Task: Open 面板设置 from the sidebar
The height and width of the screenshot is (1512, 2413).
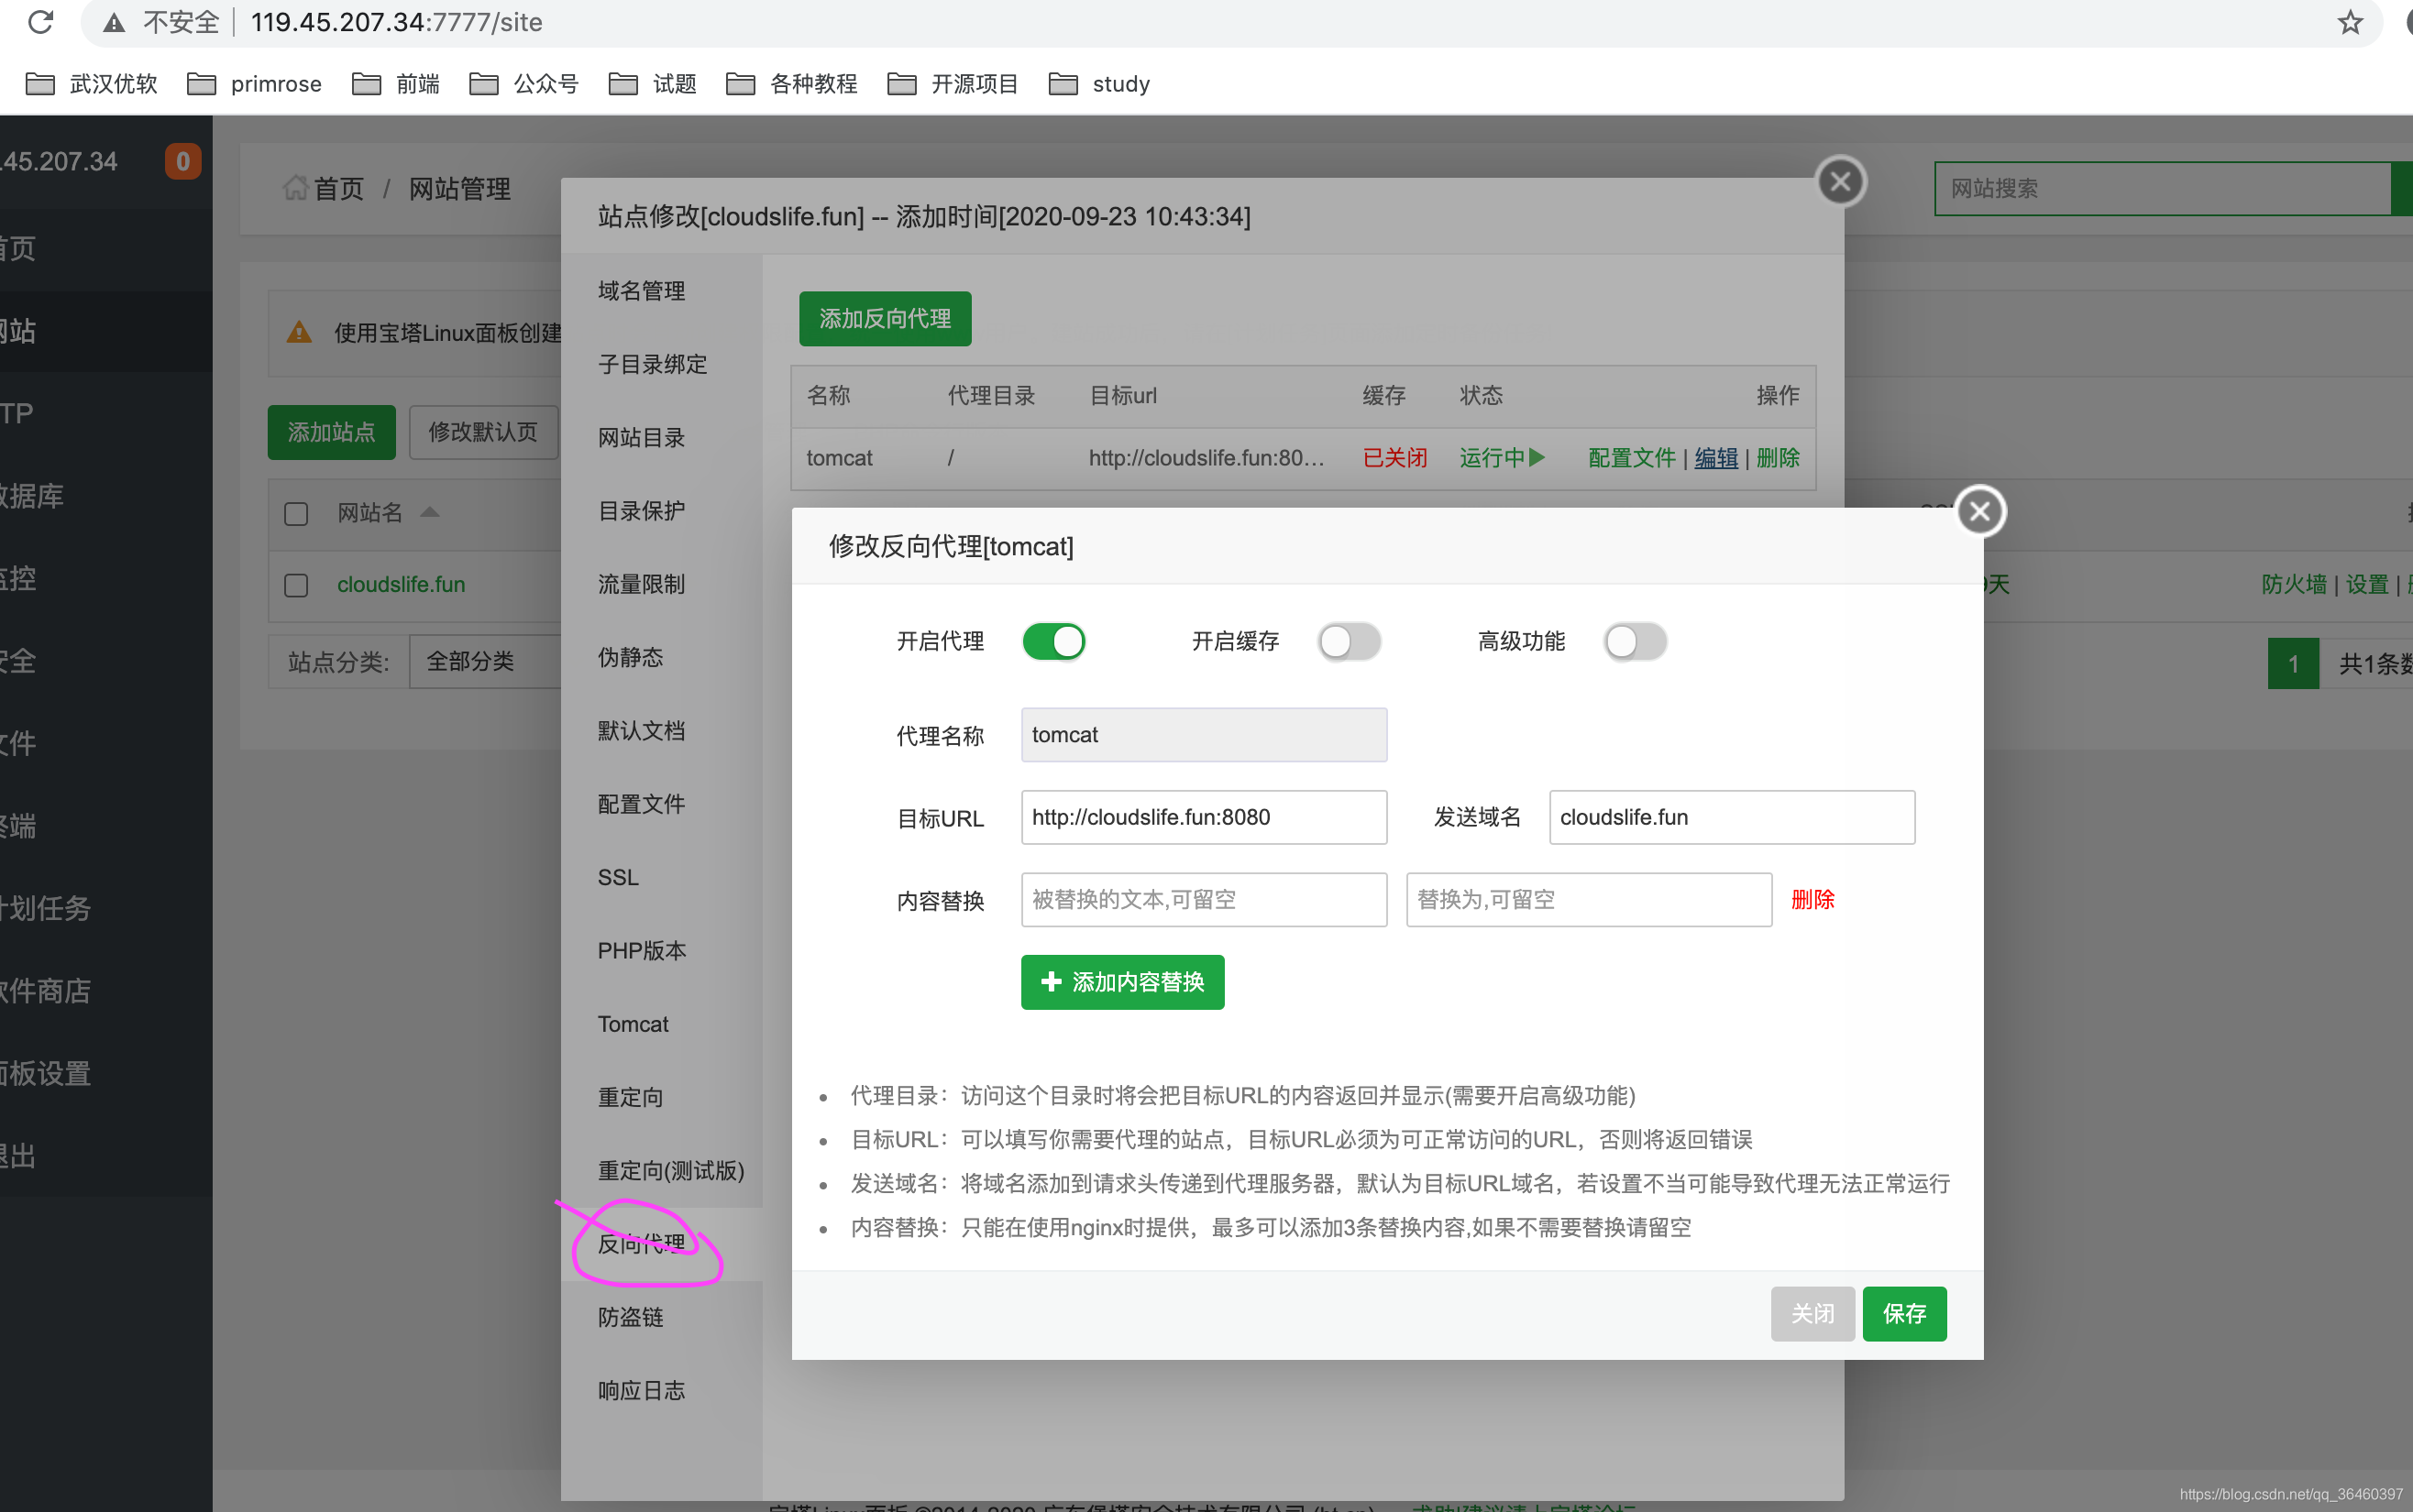Action: click(46, 1072)
